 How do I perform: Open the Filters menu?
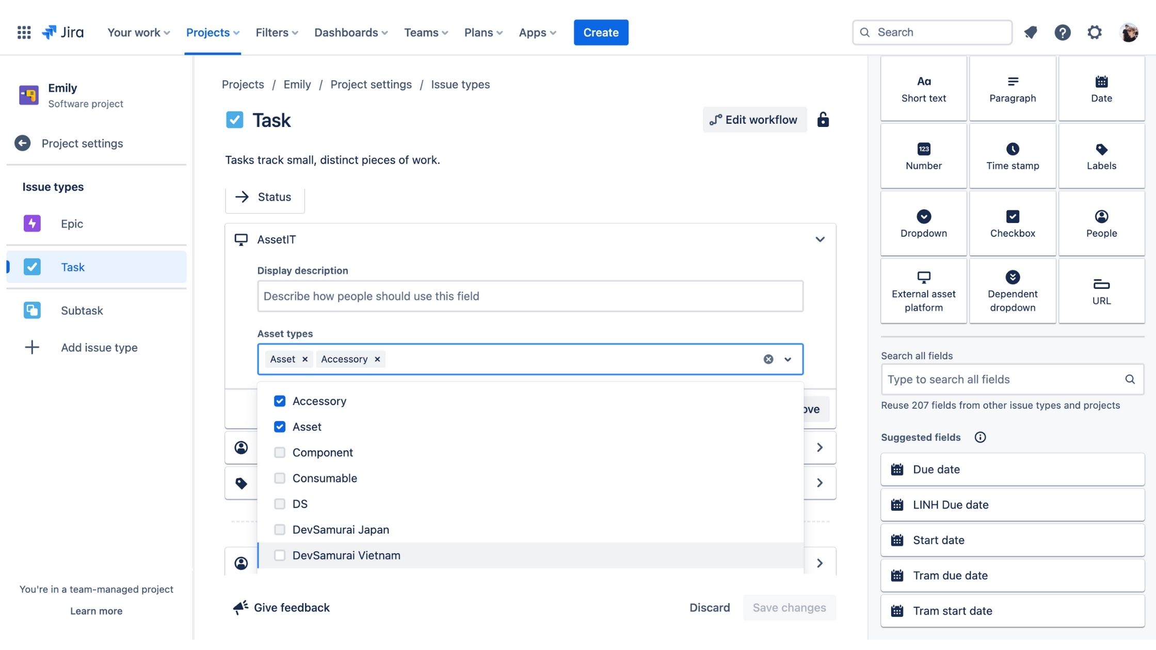[277, 32]
